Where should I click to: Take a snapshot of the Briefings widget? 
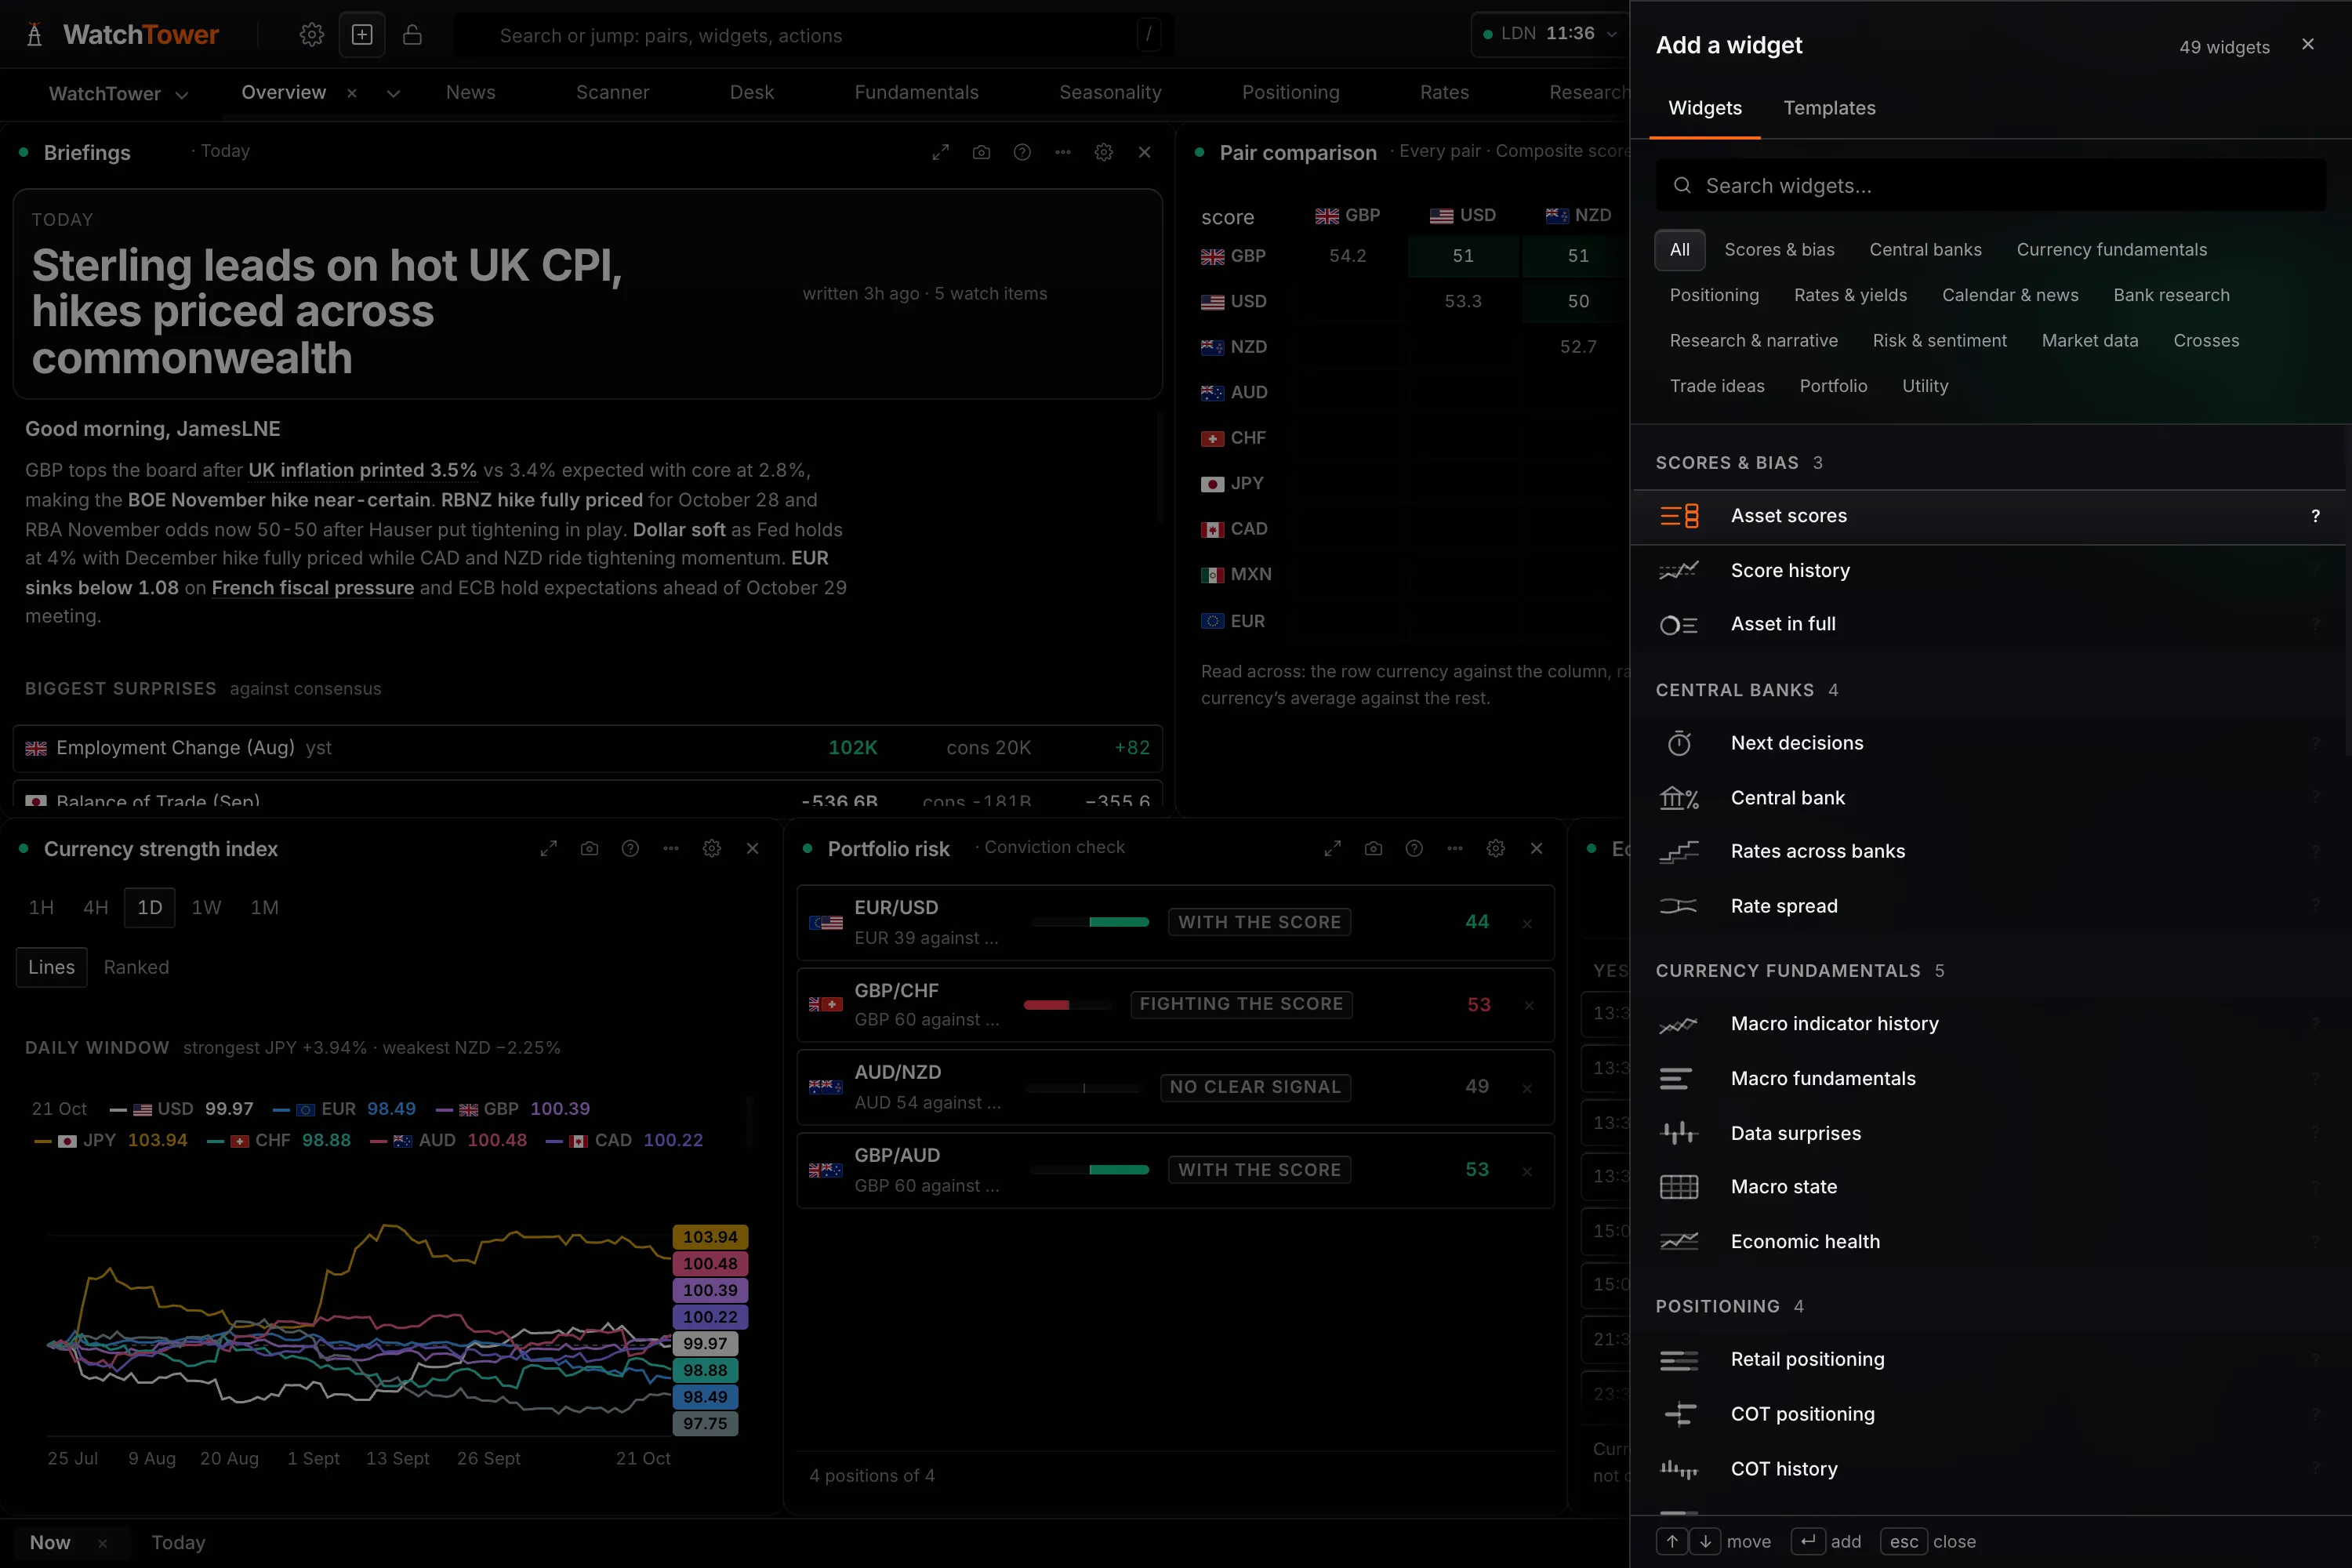981,152
